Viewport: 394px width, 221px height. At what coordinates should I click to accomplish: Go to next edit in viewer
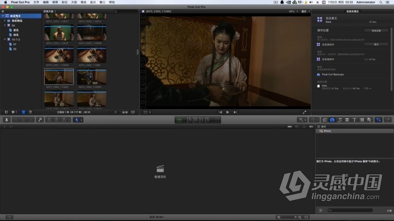(235, 112)
